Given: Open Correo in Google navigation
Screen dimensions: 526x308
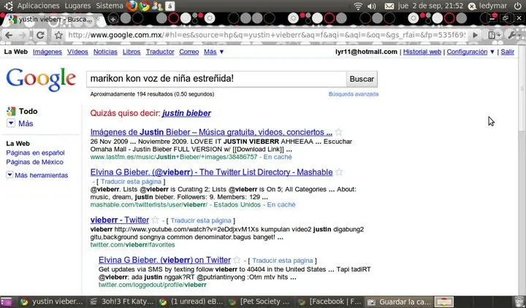Looking at the screenshot, I should (x=189, y=52).
